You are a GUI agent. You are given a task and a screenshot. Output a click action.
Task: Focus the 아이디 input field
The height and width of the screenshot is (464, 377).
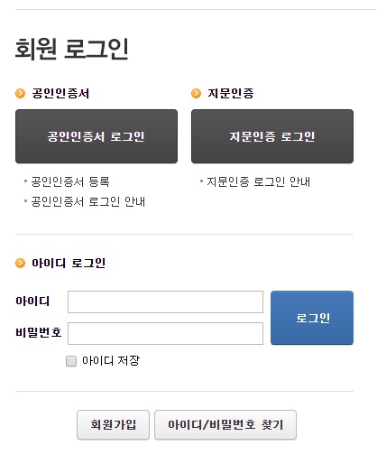(165, 302)
